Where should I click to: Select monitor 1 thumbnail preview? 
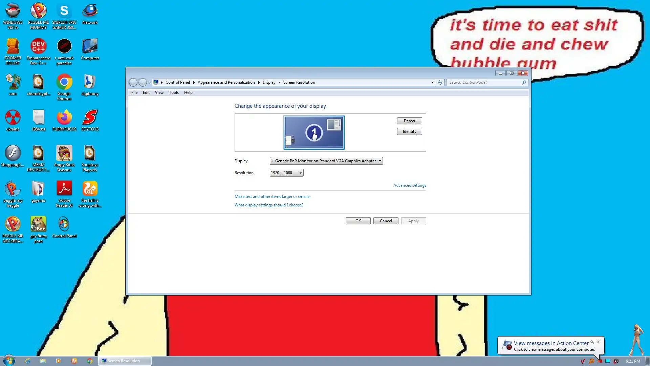[314, 133]
